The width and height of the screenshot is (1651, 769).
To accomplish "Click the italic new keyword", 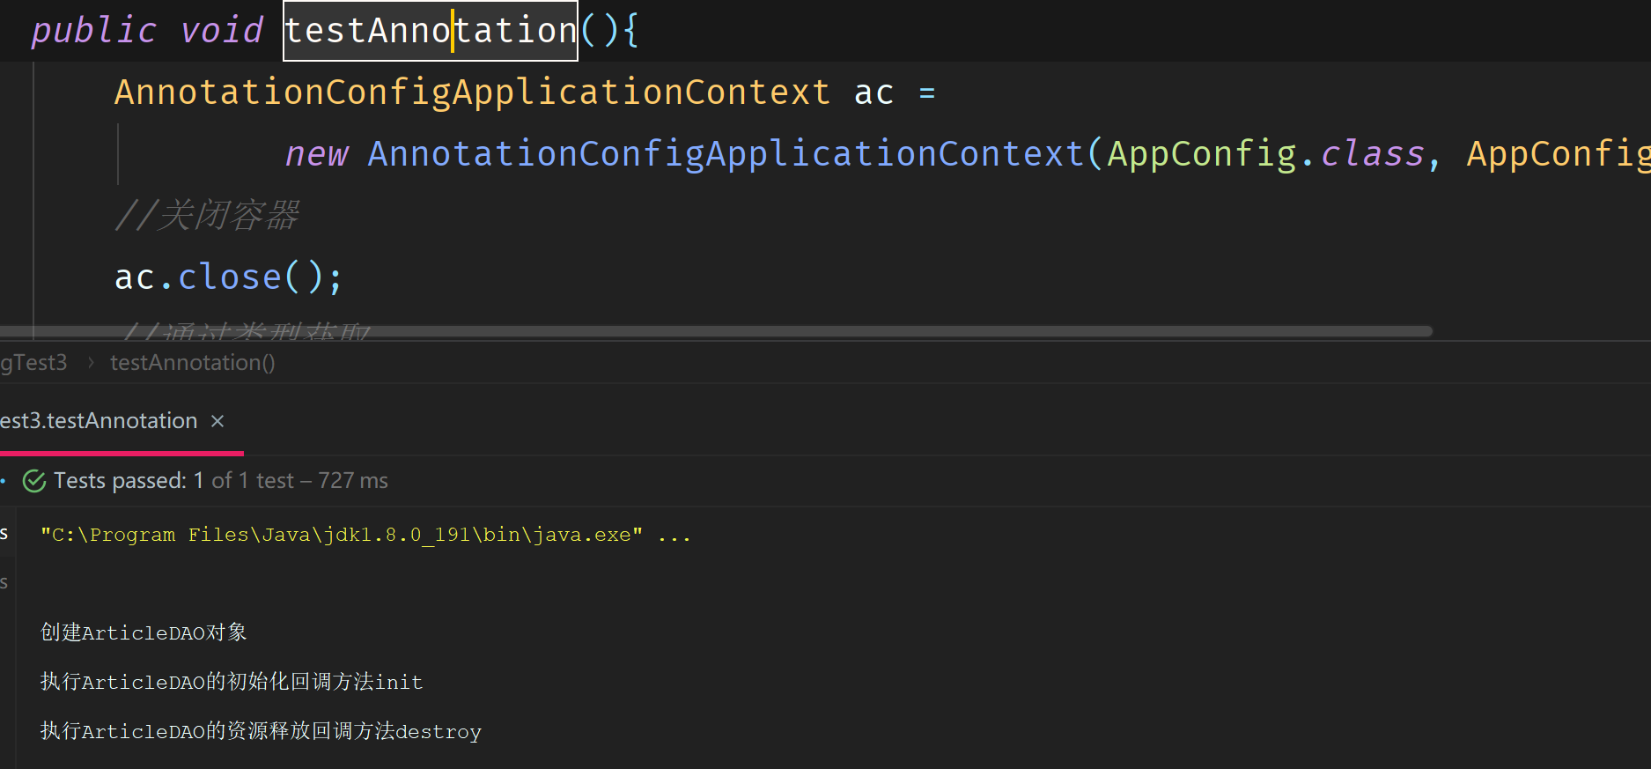I will [x=316, y=154].
